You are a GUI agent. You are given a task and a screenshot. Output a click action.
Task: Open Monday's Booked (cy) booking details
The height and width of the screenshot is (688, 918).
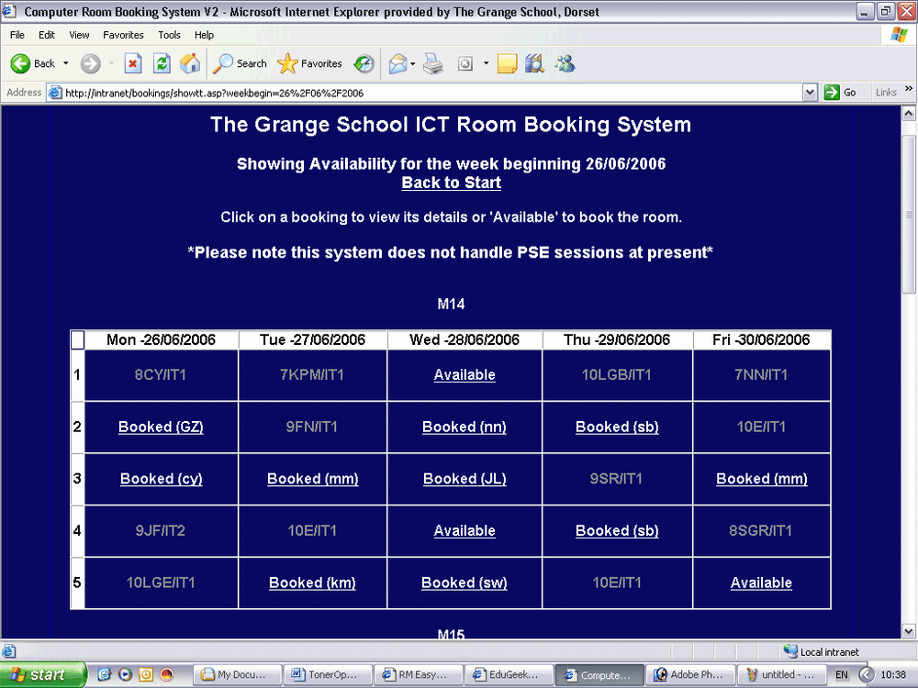(161, 479)
